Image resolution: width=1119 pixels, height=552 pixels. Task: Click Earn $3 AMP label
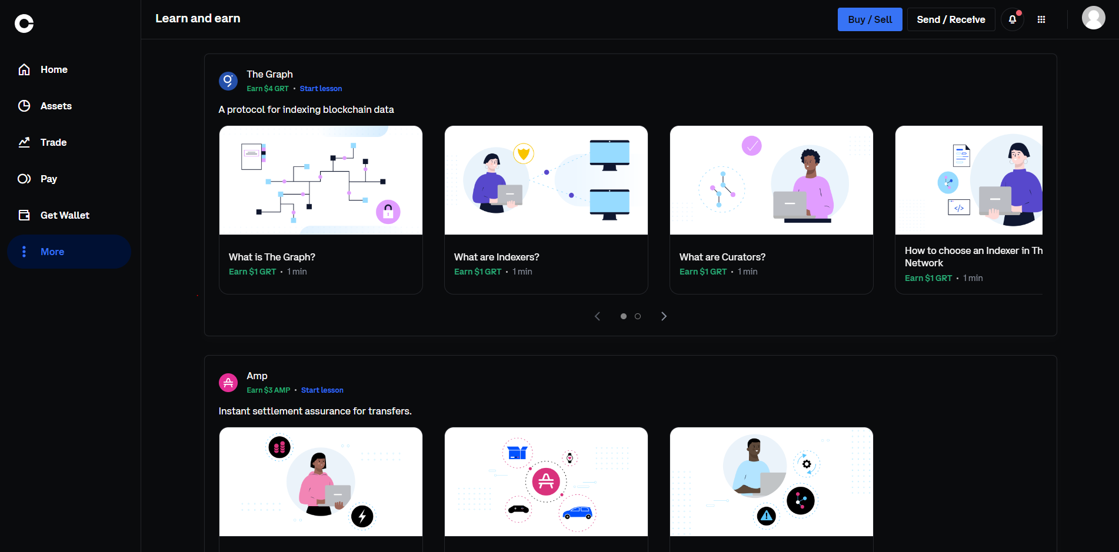coord(268,390)
